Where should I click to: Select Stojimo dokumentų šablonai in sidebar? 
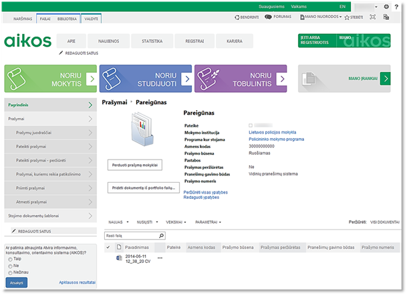click(51, 216)
